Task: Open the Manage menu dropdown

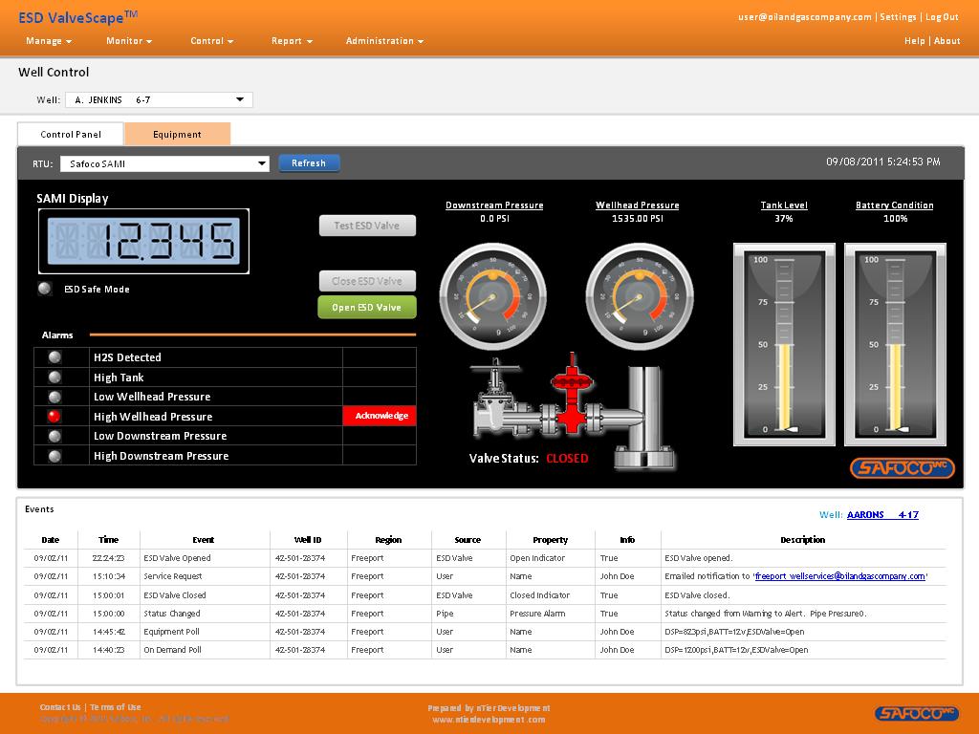Action: pyautogui.click(x=49, y=41)
